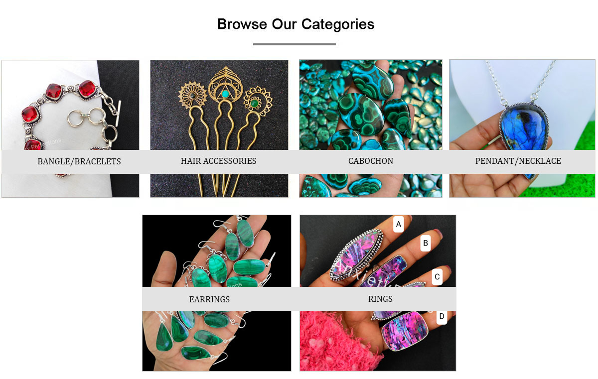This screenshot has width=598, height=379.
Task: Open the Pendant/Necklace category label
Action: tap(518, 161)
